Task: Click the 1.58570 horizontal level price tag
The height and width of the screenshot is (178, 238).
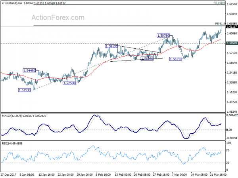Action: [x=232, y=43]
